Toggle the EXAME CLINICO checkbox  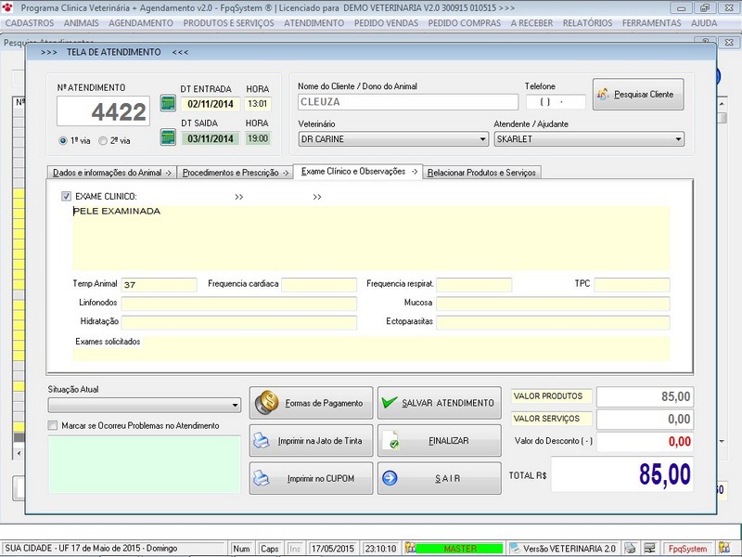[x=66, y=197]
